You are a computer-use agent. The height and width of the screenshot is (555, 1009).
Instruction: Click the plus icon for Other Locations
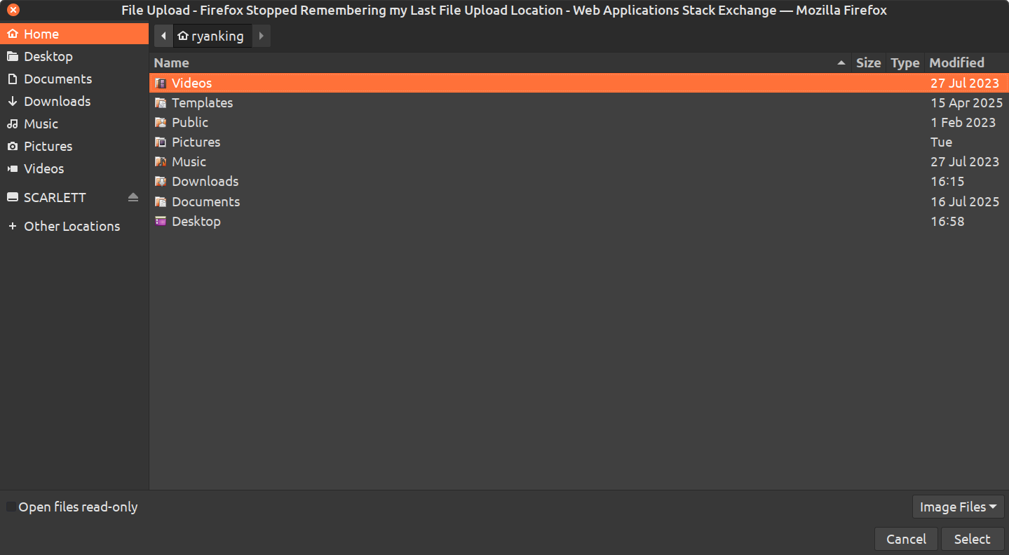[x=12, y=227]
